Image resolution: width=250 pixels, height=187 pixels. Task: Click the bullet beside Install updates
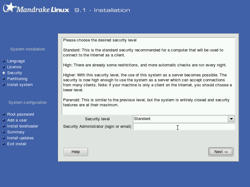pos(4,138)
